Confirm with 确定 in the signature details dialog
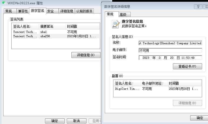 click(x=200, y=118)
